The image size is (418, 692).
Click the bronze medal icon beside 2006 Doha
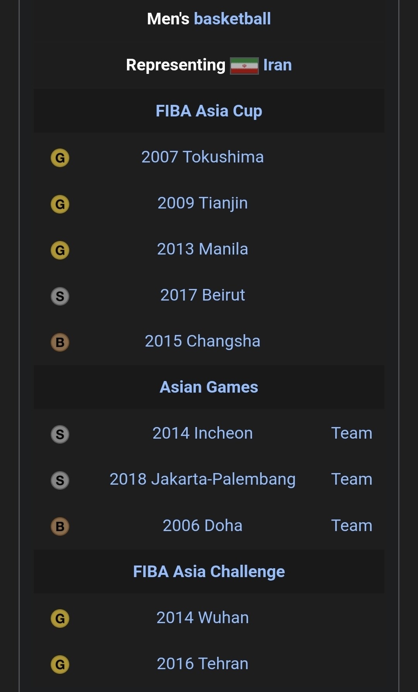coord(60,526)
